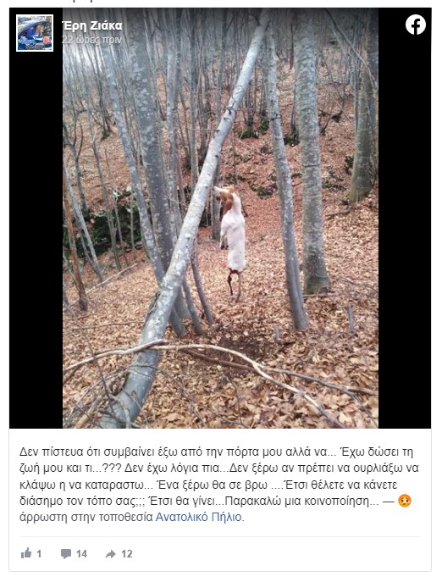Open the author name Έρη Ζιάκα
Image resolution: width=442 pixels, height=582 pixels.
tap(92, 25)
